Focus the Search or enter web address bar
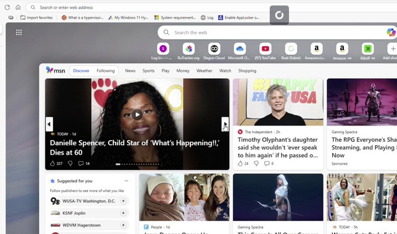This screenshot has height=234, width=397. (x=211, y=8)
